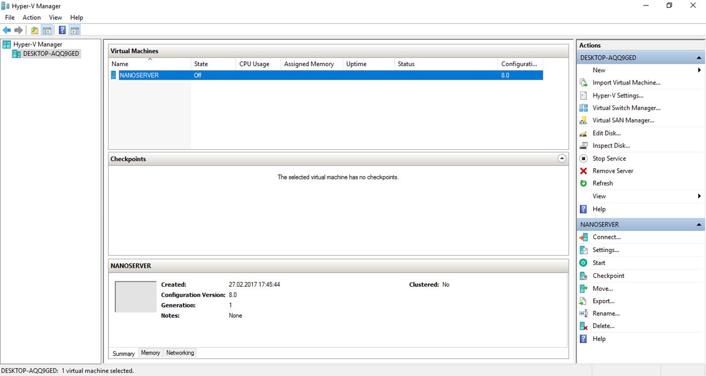
Task: Click the Move icon
Action: pos(584,288)
